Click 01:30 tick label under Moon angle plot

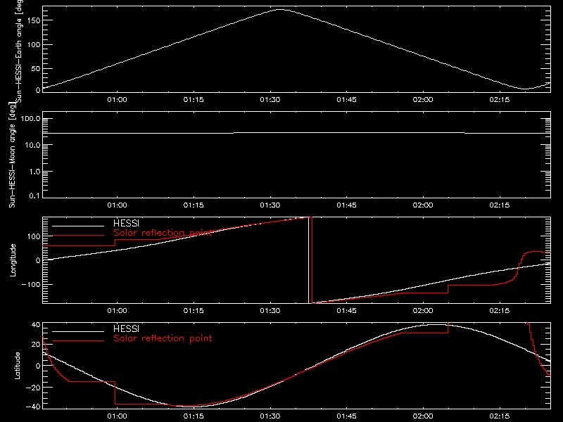[x=270, y=205]
